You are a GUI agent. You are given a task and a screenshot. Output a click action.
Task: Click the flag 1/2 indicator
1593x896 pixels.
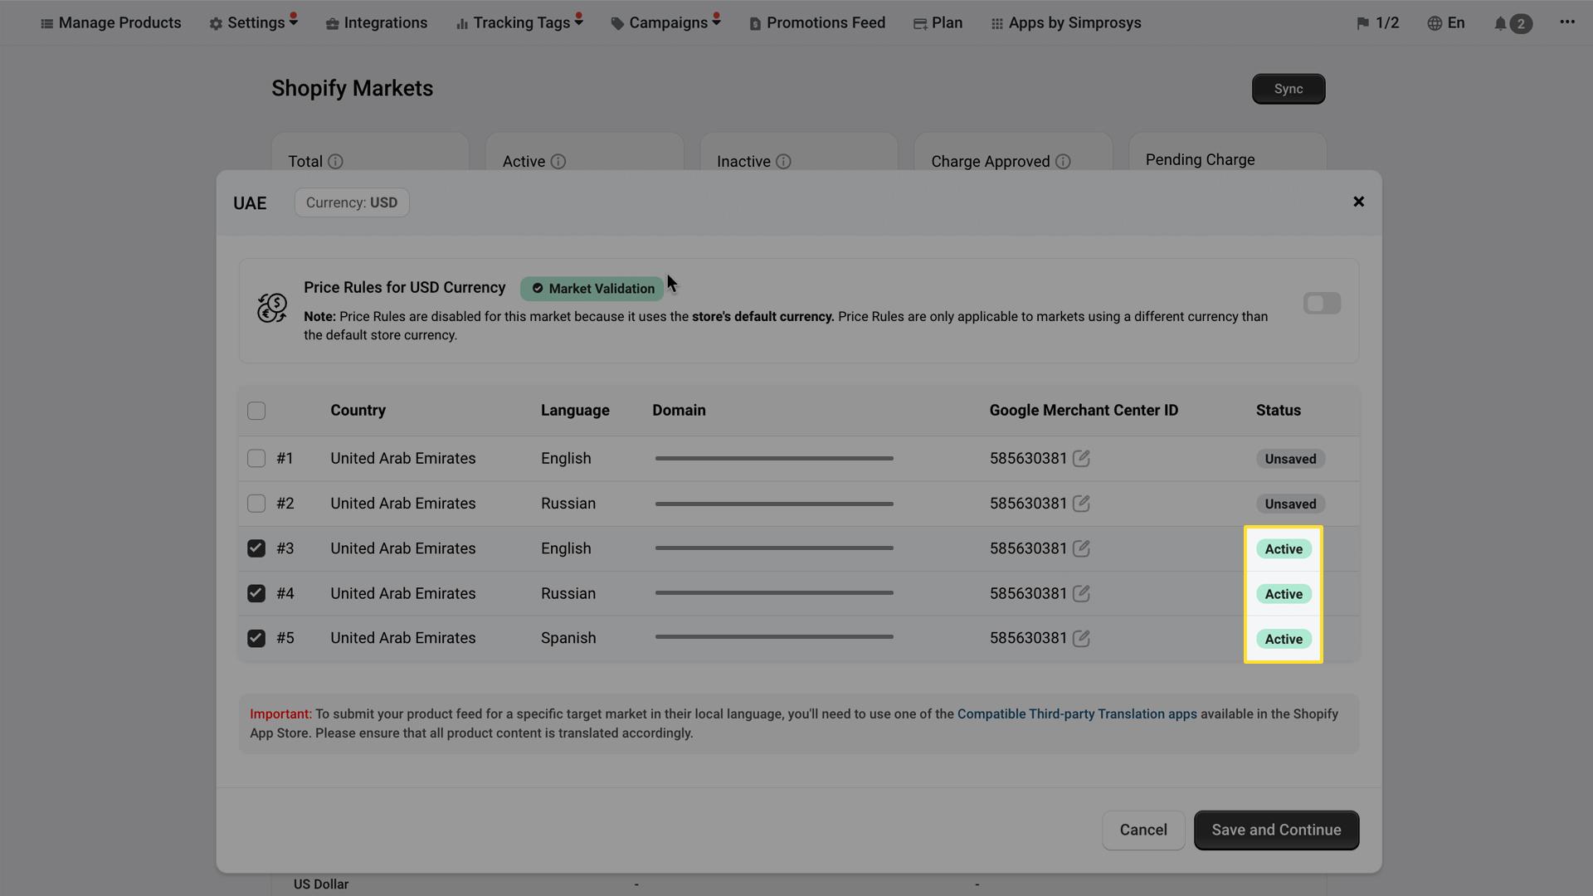pyautogui.click(x=1377, y=22)
